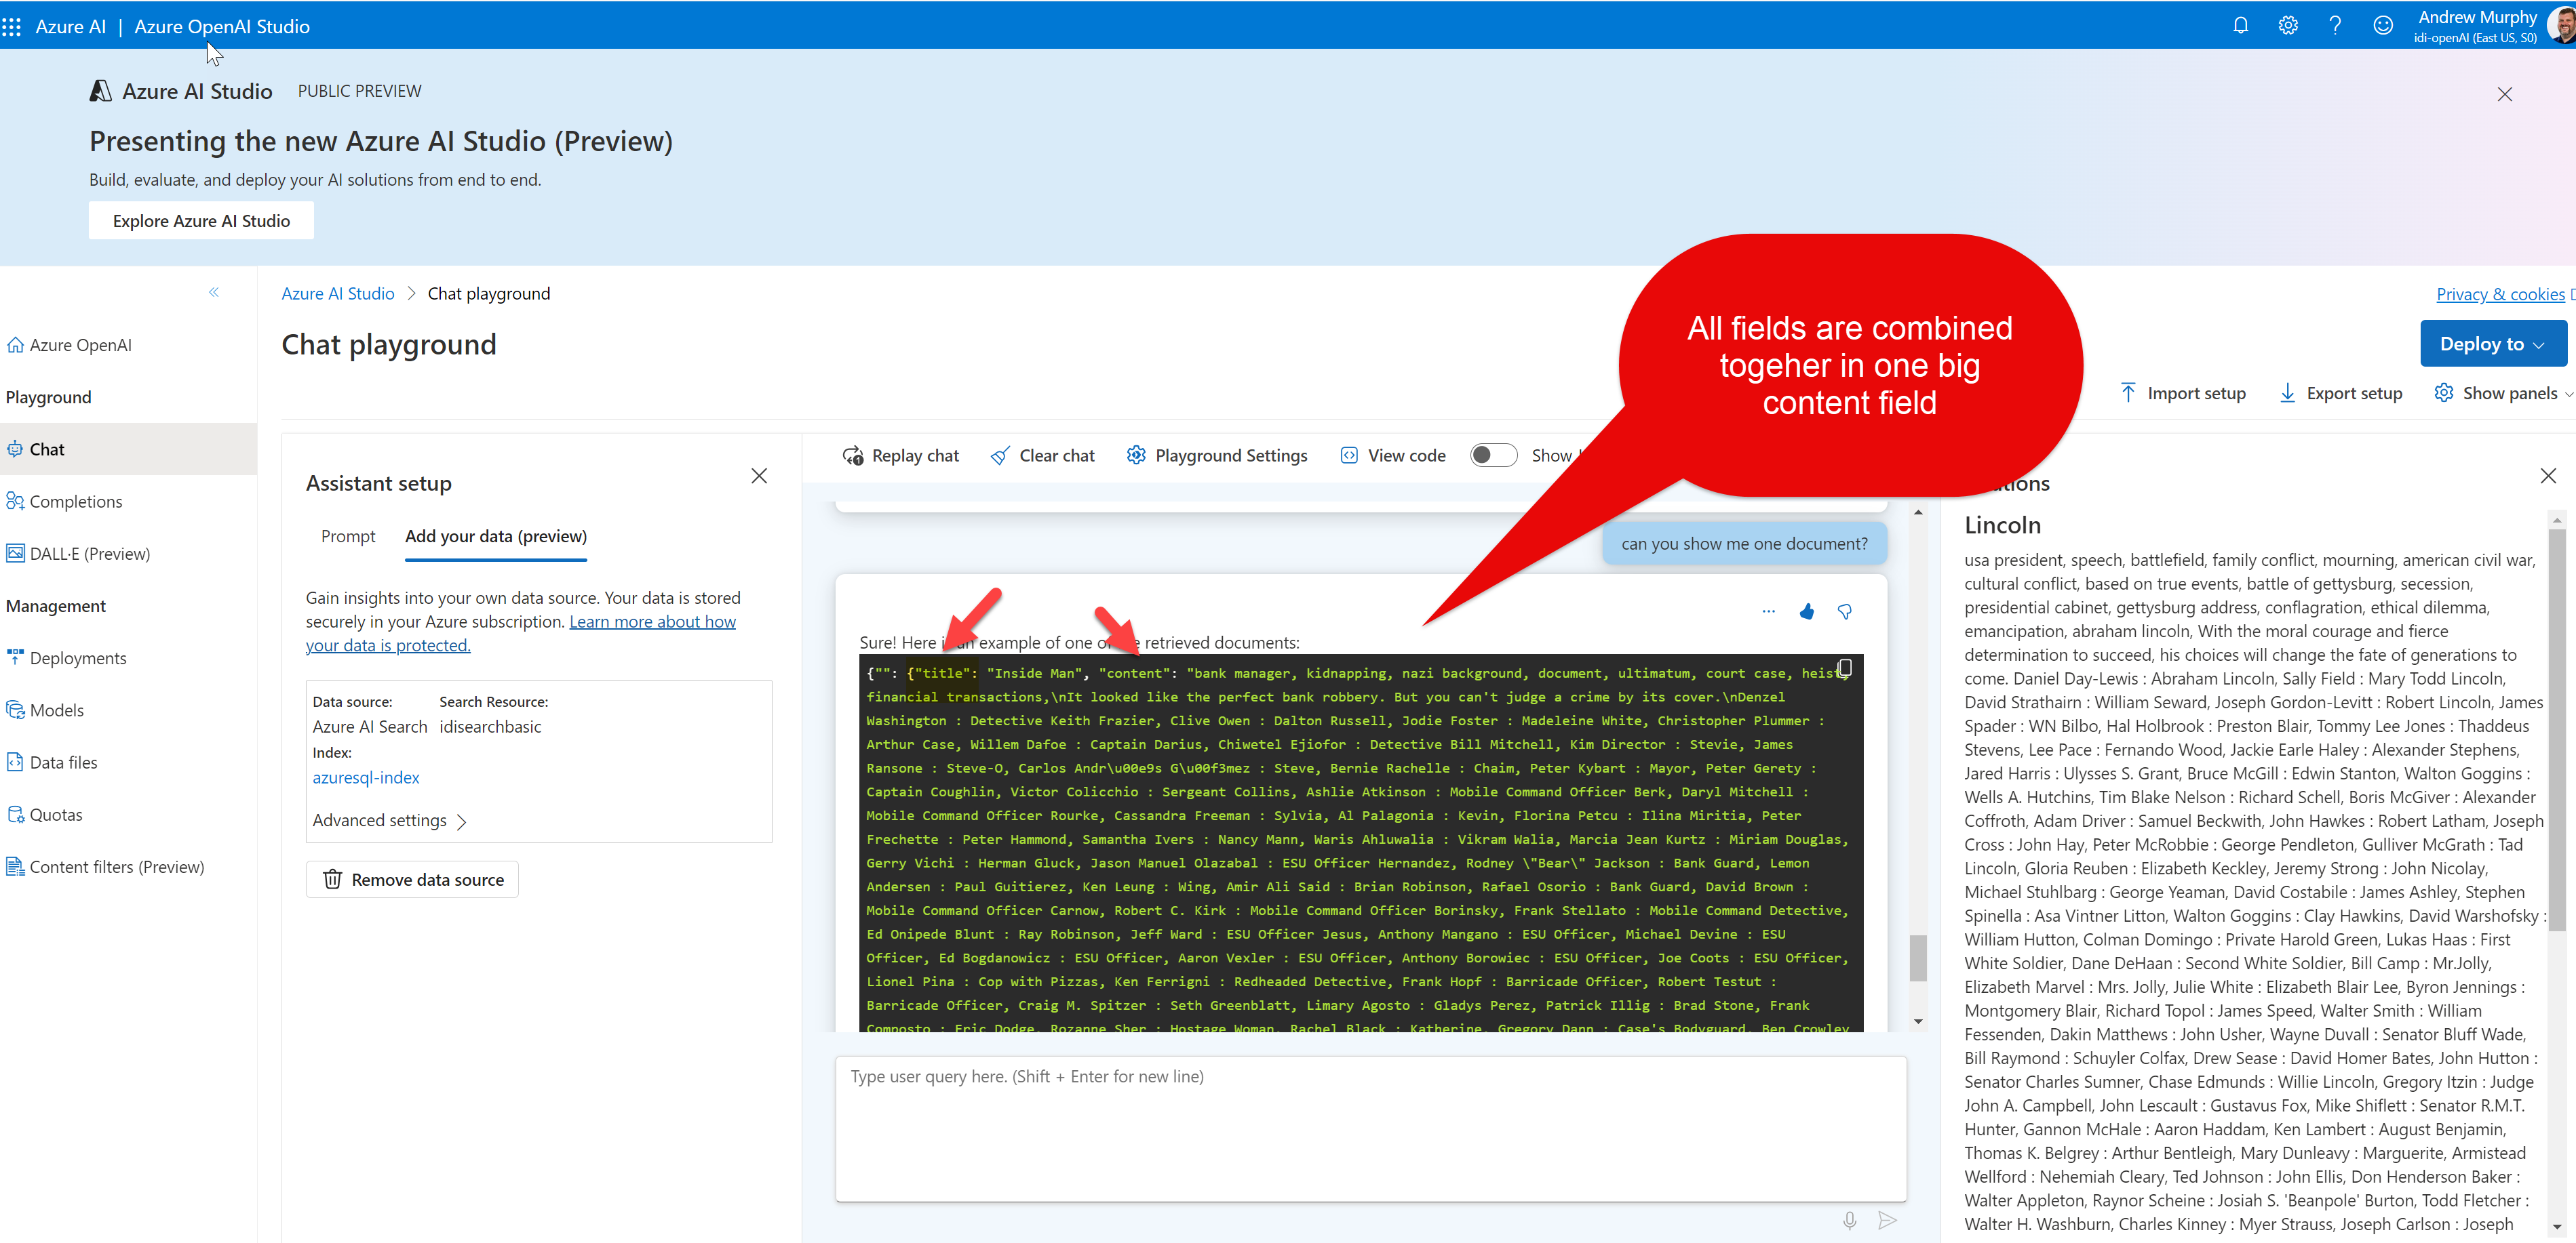Viewport: 2576px width, 1243px height.
Task: Give the response a thumbs up
Action: (1806, 611)
